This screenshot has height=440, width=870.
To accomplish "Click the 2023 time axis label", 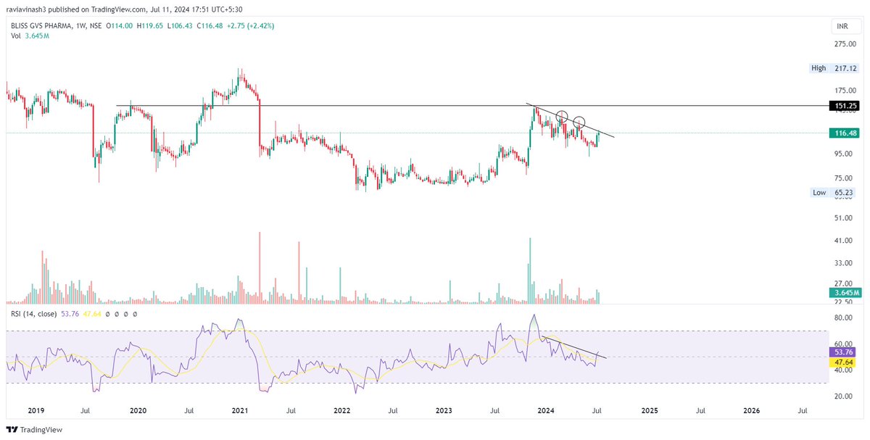I will pos(444,410).
